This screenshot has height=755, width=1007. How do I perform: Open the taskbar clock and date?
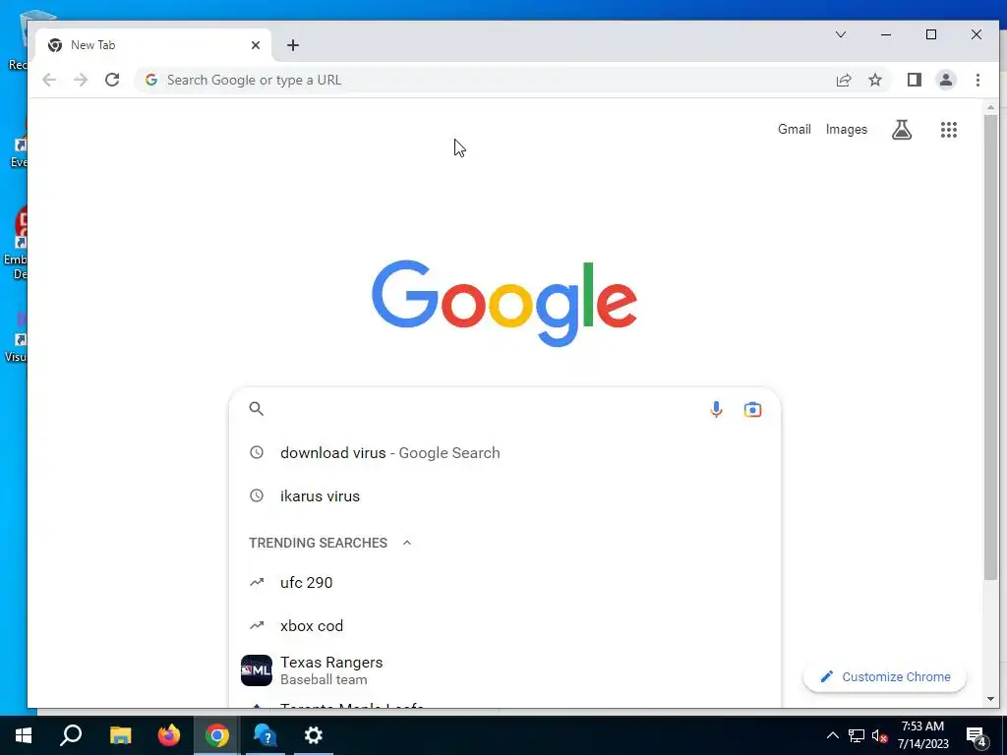[x=922, y=735]
